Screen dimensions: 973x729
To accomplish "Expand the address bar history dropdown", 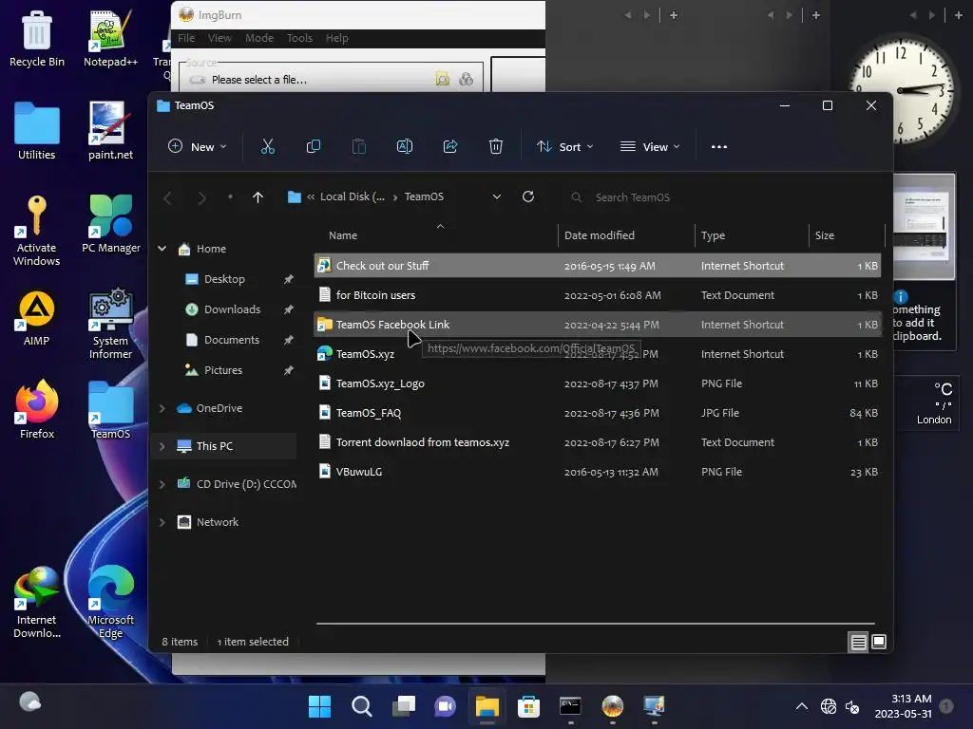I will point(496,196).
